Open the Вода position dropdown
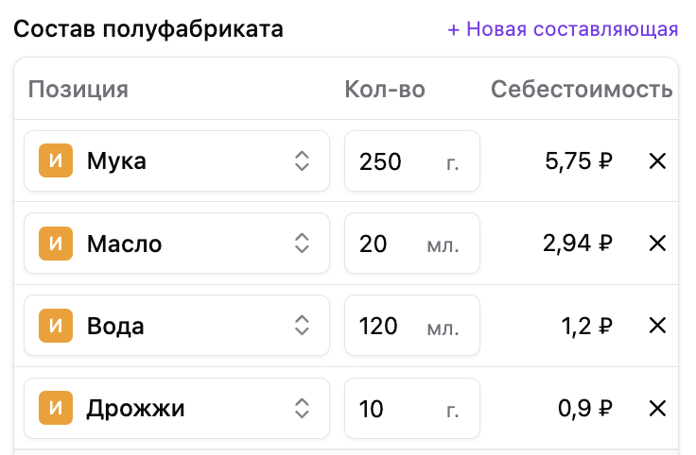This screenshot has height=455, width=696. [302, 326]
